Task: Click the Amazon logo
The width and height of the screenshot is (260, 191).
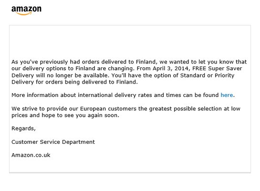Action: pyautogui.click(x=26, y=11)
